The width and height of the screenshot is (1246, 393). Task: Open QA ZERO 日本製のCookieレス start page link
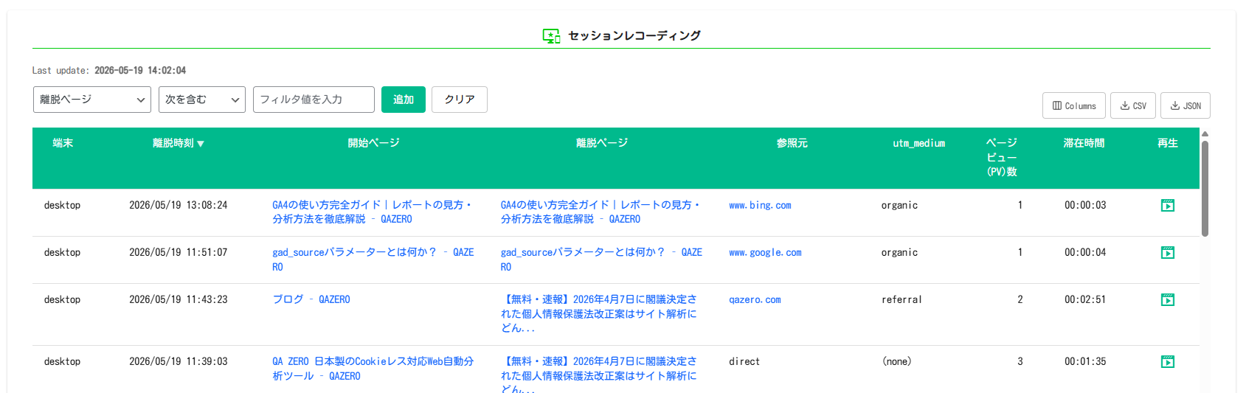pyautogui.click(x=373, y=369)
